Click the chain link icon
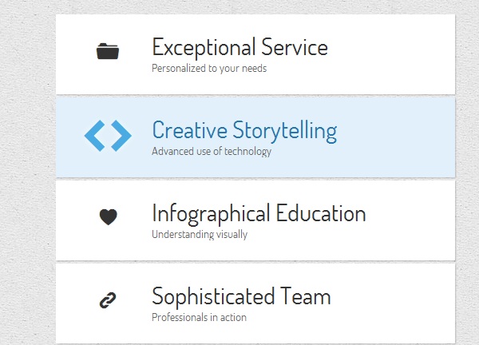Image resolution: width=479 pixels, height=345 pixels. point(108,300)
